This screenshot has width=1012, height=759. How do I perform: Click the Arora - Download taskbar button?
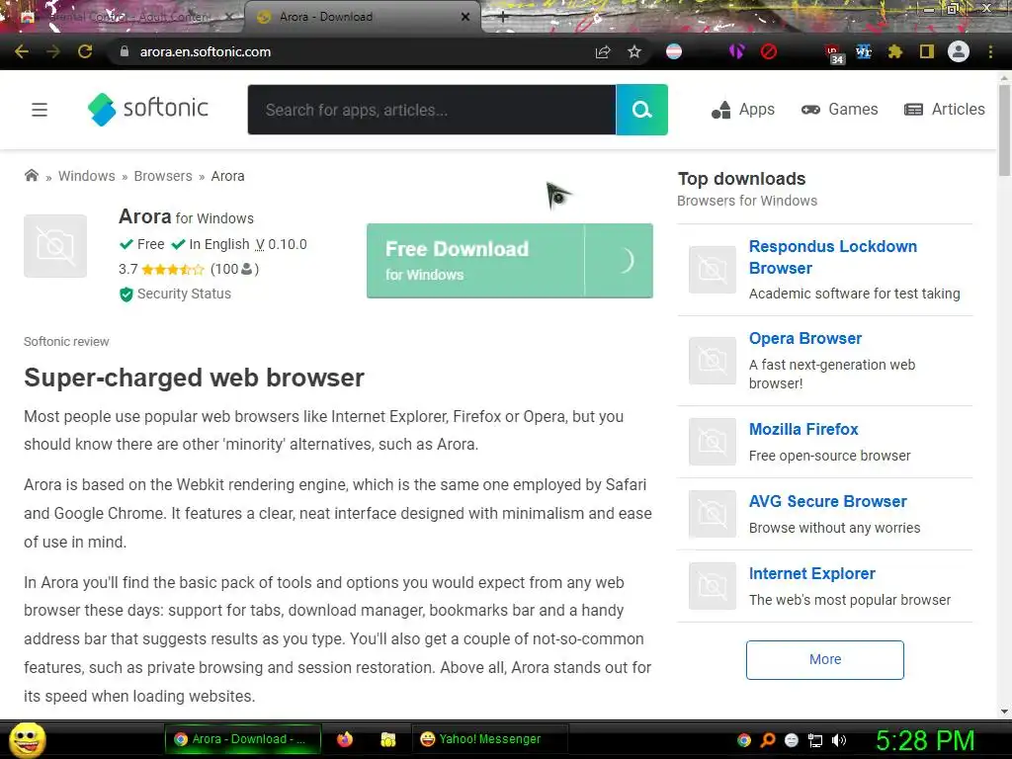243,739
